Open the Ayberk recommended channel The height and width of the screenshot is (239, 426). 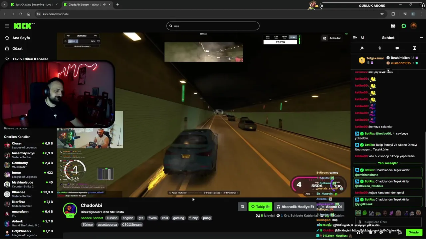pyautogui.click(x=28, y=223)
